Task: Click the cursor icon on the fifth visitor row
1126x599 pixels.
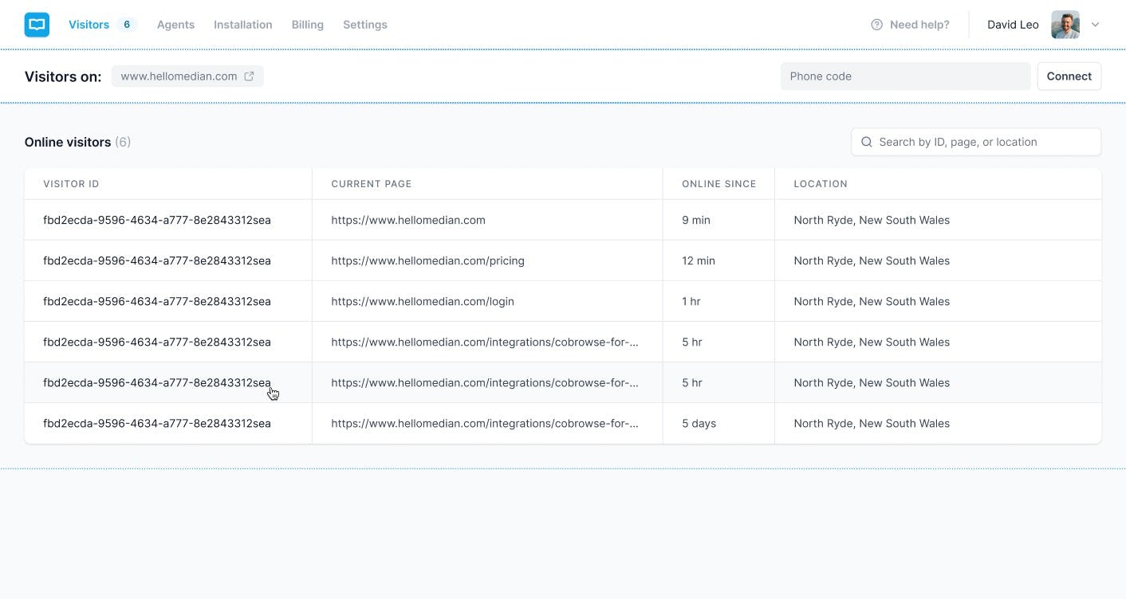Action: (x=273, y=391)
